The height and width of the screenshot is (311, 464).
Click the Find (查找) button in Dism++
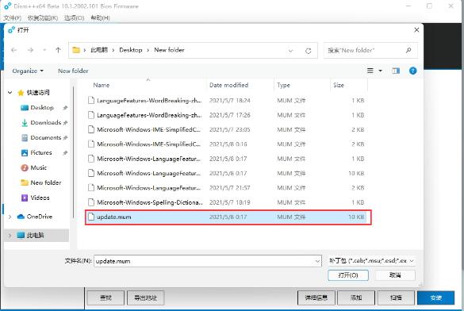[x=105, y=298]
